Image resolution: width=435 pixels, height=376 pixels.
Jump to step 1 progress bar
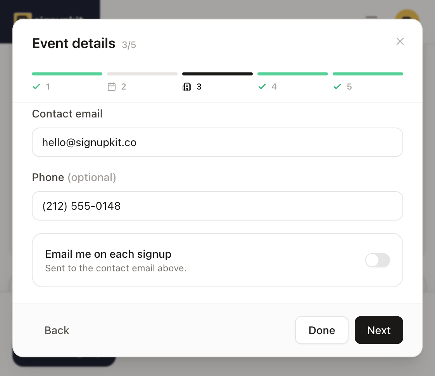[67, 74]
